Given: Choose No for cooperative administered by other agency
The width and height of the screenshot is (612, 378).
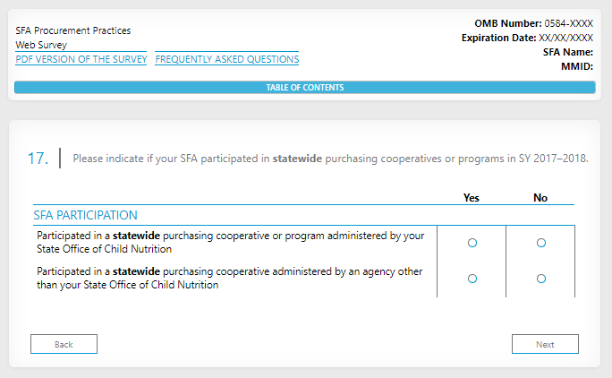Looking at the screenshot, I should (540, 279).
